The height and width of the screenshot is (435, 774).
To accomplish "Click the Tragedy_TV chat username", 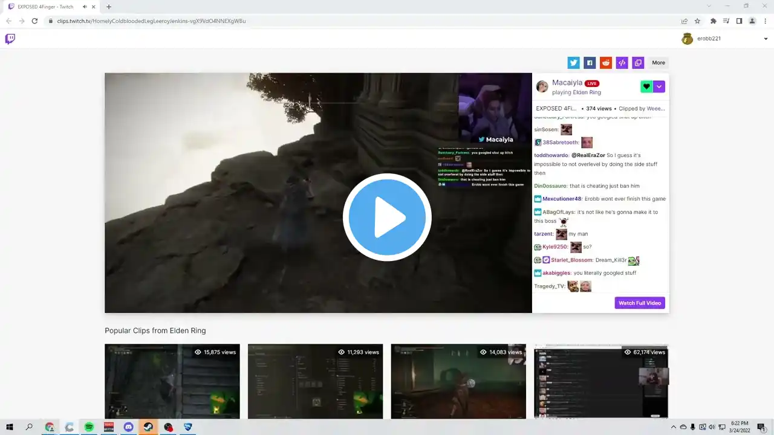I will click(550, 286).
